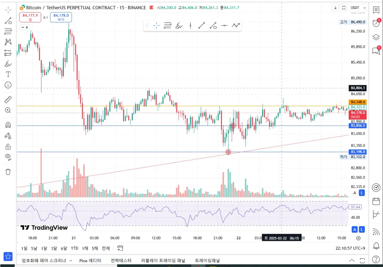
Task: Click the trash can remove drawings icon
Action: click(8, 172)
